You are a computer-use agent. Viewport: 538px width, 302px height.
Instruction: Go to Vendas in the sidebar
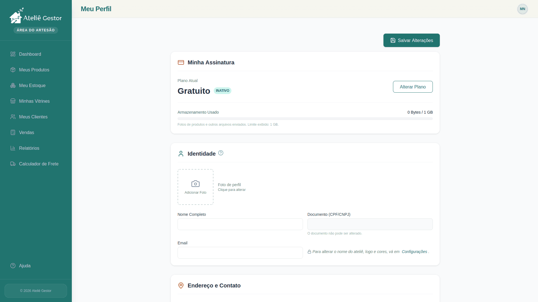(x=26, y=132)
